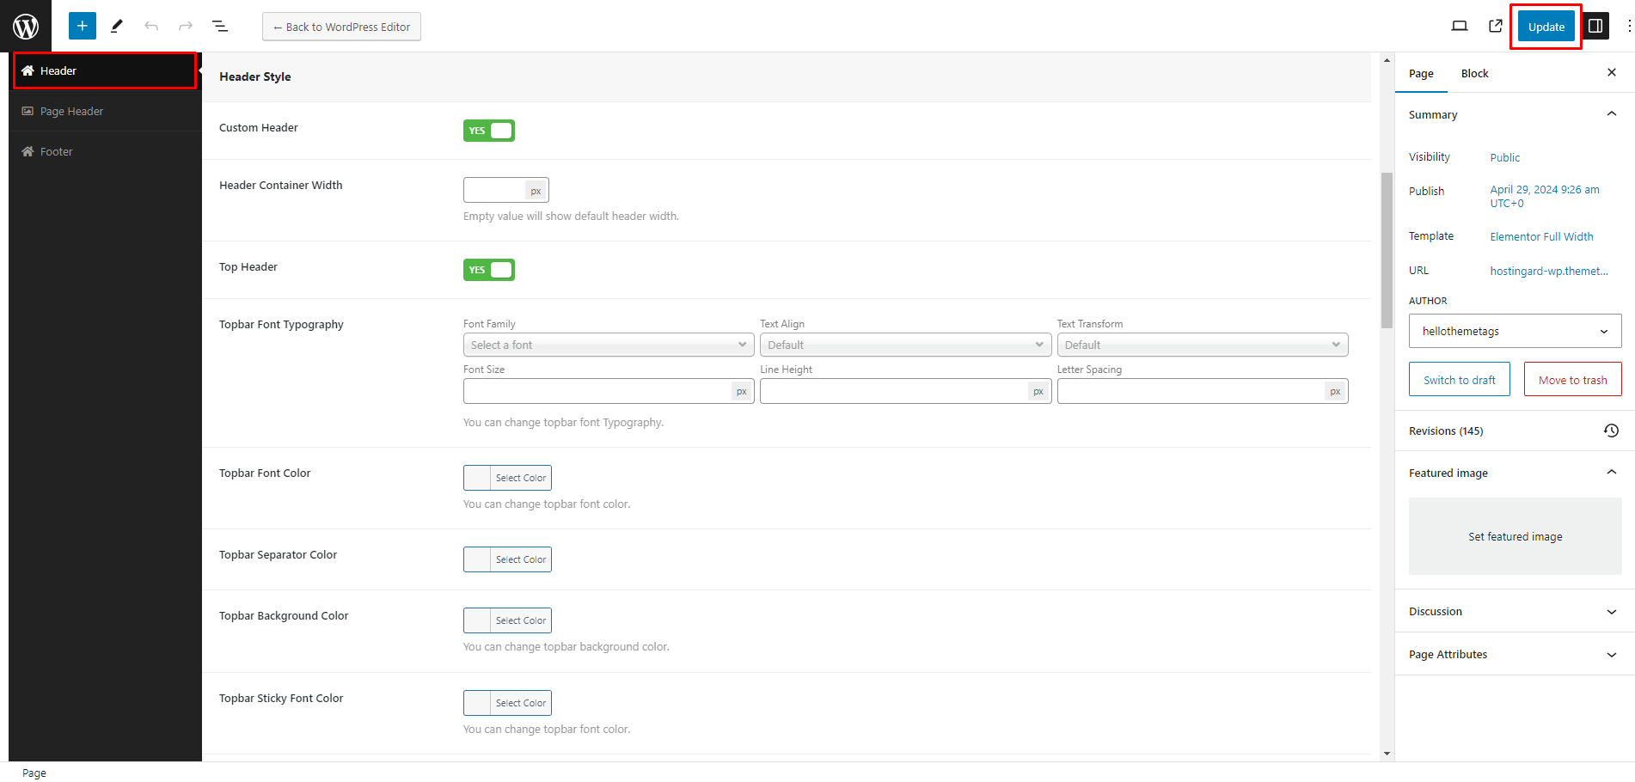The image size is (1635, 782).
Task: Click the settings panel vertical scrollbar
Action: 1387,250
